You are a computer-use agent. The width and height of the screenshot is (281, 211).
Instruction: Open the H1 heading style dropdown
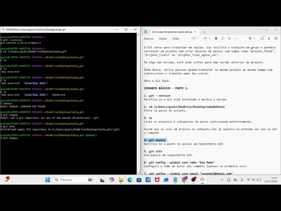point(195,38)
